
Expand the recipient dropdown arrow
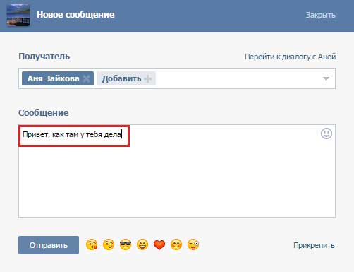point(326,78)
